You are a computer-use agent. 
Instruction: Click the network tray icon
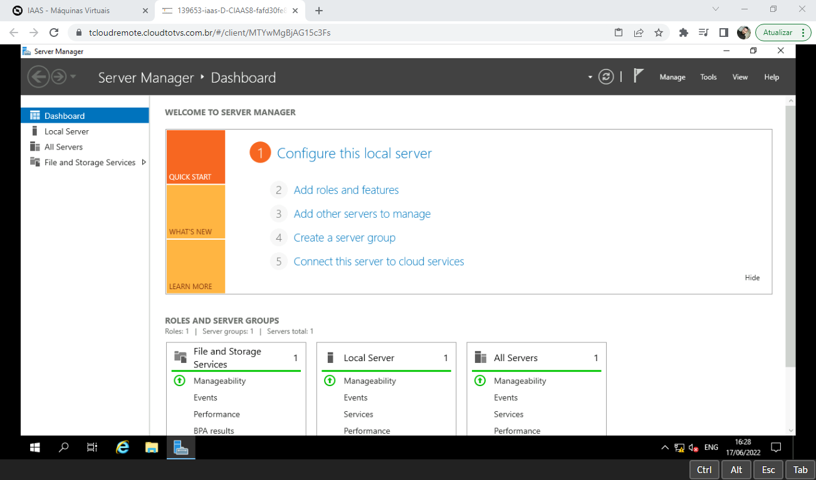pos(679,447)
